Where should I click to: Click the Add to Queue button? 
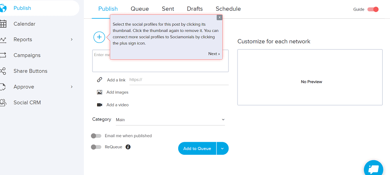pos(197,148)
